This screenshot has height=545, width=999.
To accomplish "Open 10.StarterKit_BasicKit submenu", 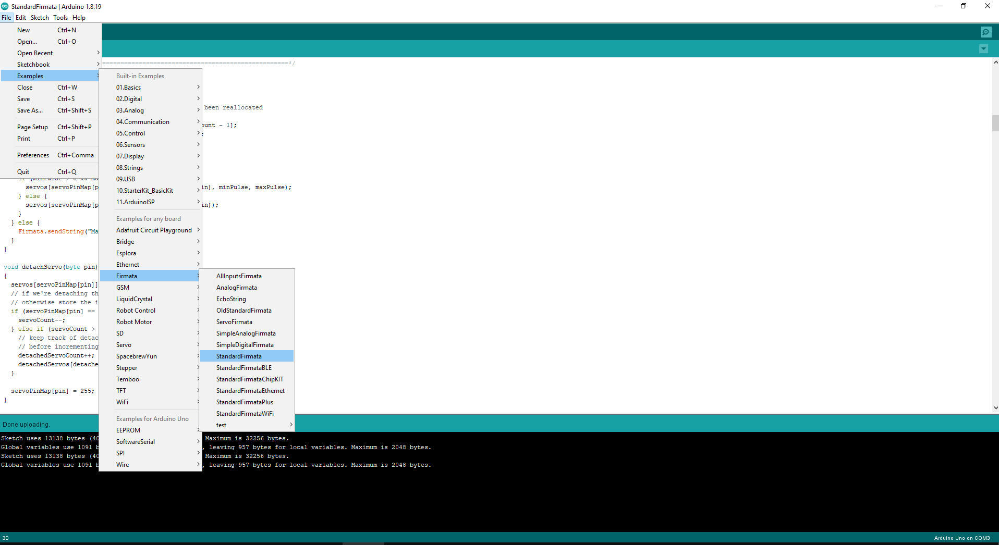I will pos(150,191).
